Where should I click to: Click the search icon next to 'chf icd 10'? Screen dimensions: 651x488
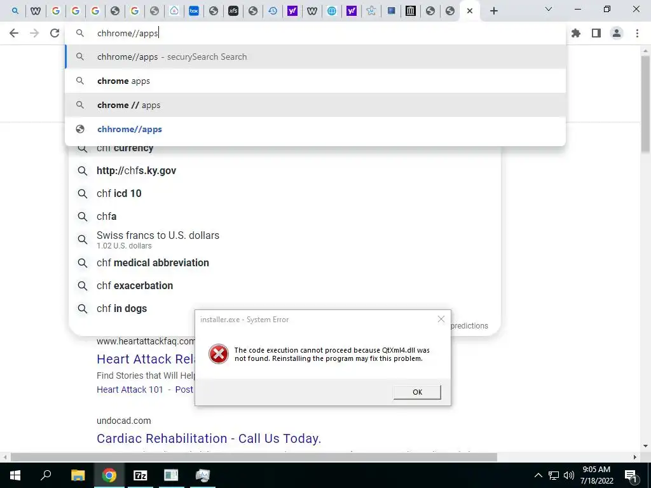point(83,194)
